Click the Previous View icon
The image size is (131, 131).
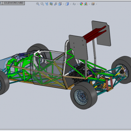click(x=47, y=4)
